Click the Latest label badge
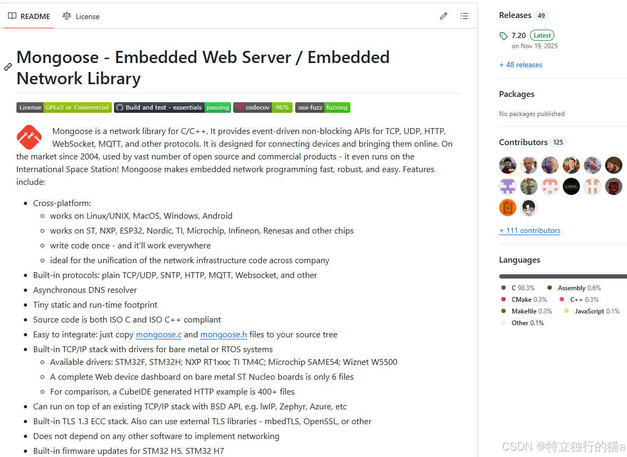Screen dimensions: 627x457 point(542,35)
